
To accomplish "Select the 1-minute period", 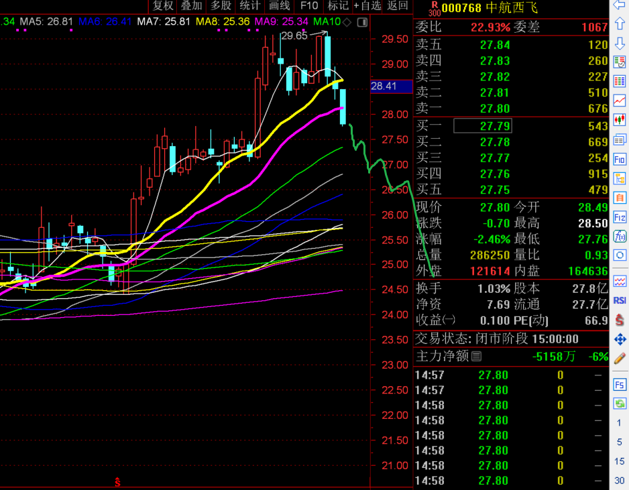I will pyautogui.click(x=619, y=423).
